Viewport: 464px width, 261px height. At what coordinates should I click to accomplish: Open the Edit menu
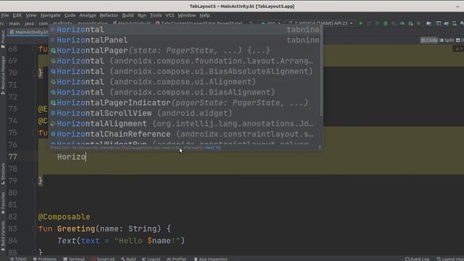[17, 15]
